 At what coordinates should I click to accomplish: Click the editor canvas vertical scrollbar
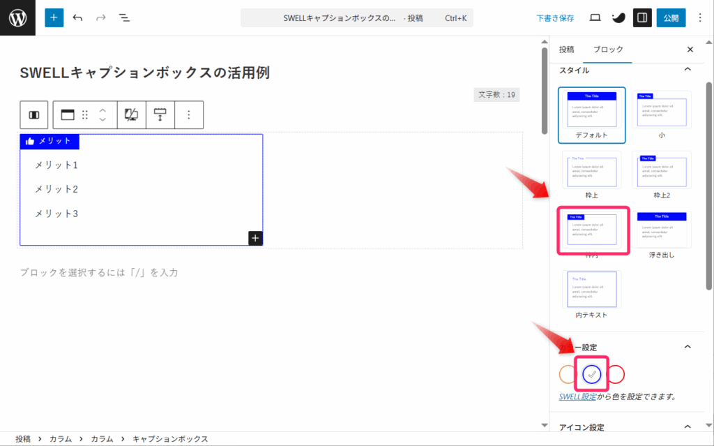click(x=544, y=90)
